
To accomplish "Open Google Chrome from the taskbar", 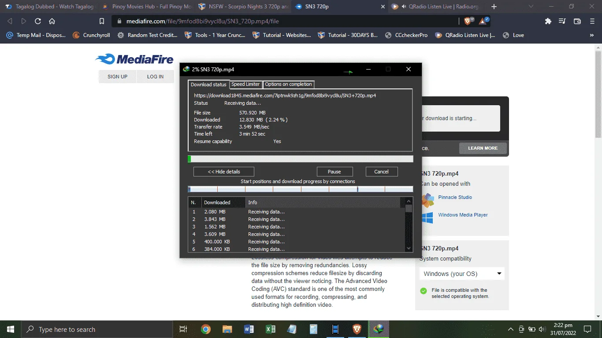I will [x=206, y=329].
